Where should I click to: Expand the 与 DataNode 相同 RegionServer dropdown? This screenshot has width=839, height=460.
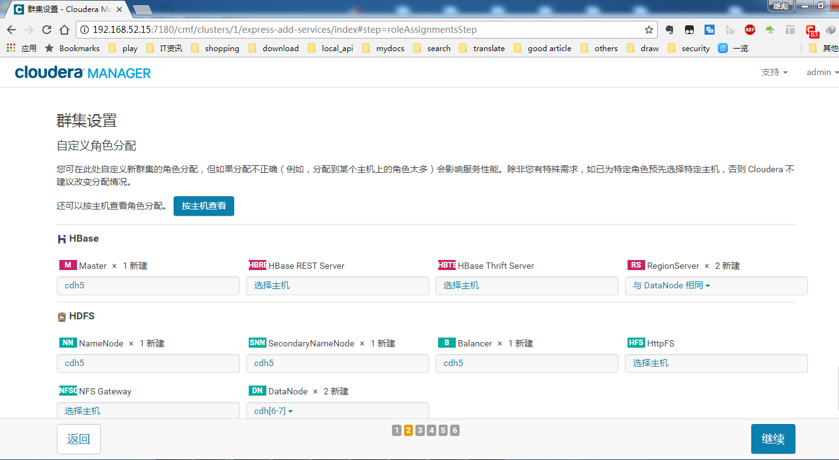point(672,285)
